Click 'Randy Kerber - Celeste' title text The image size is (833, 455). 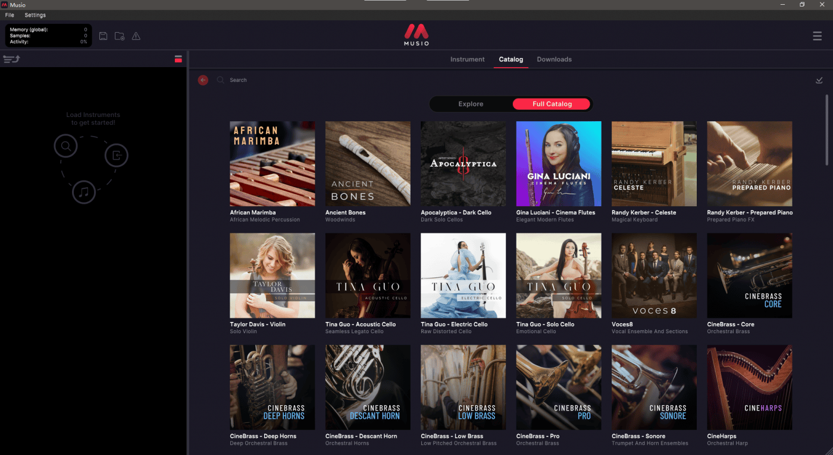click(644, 213)
